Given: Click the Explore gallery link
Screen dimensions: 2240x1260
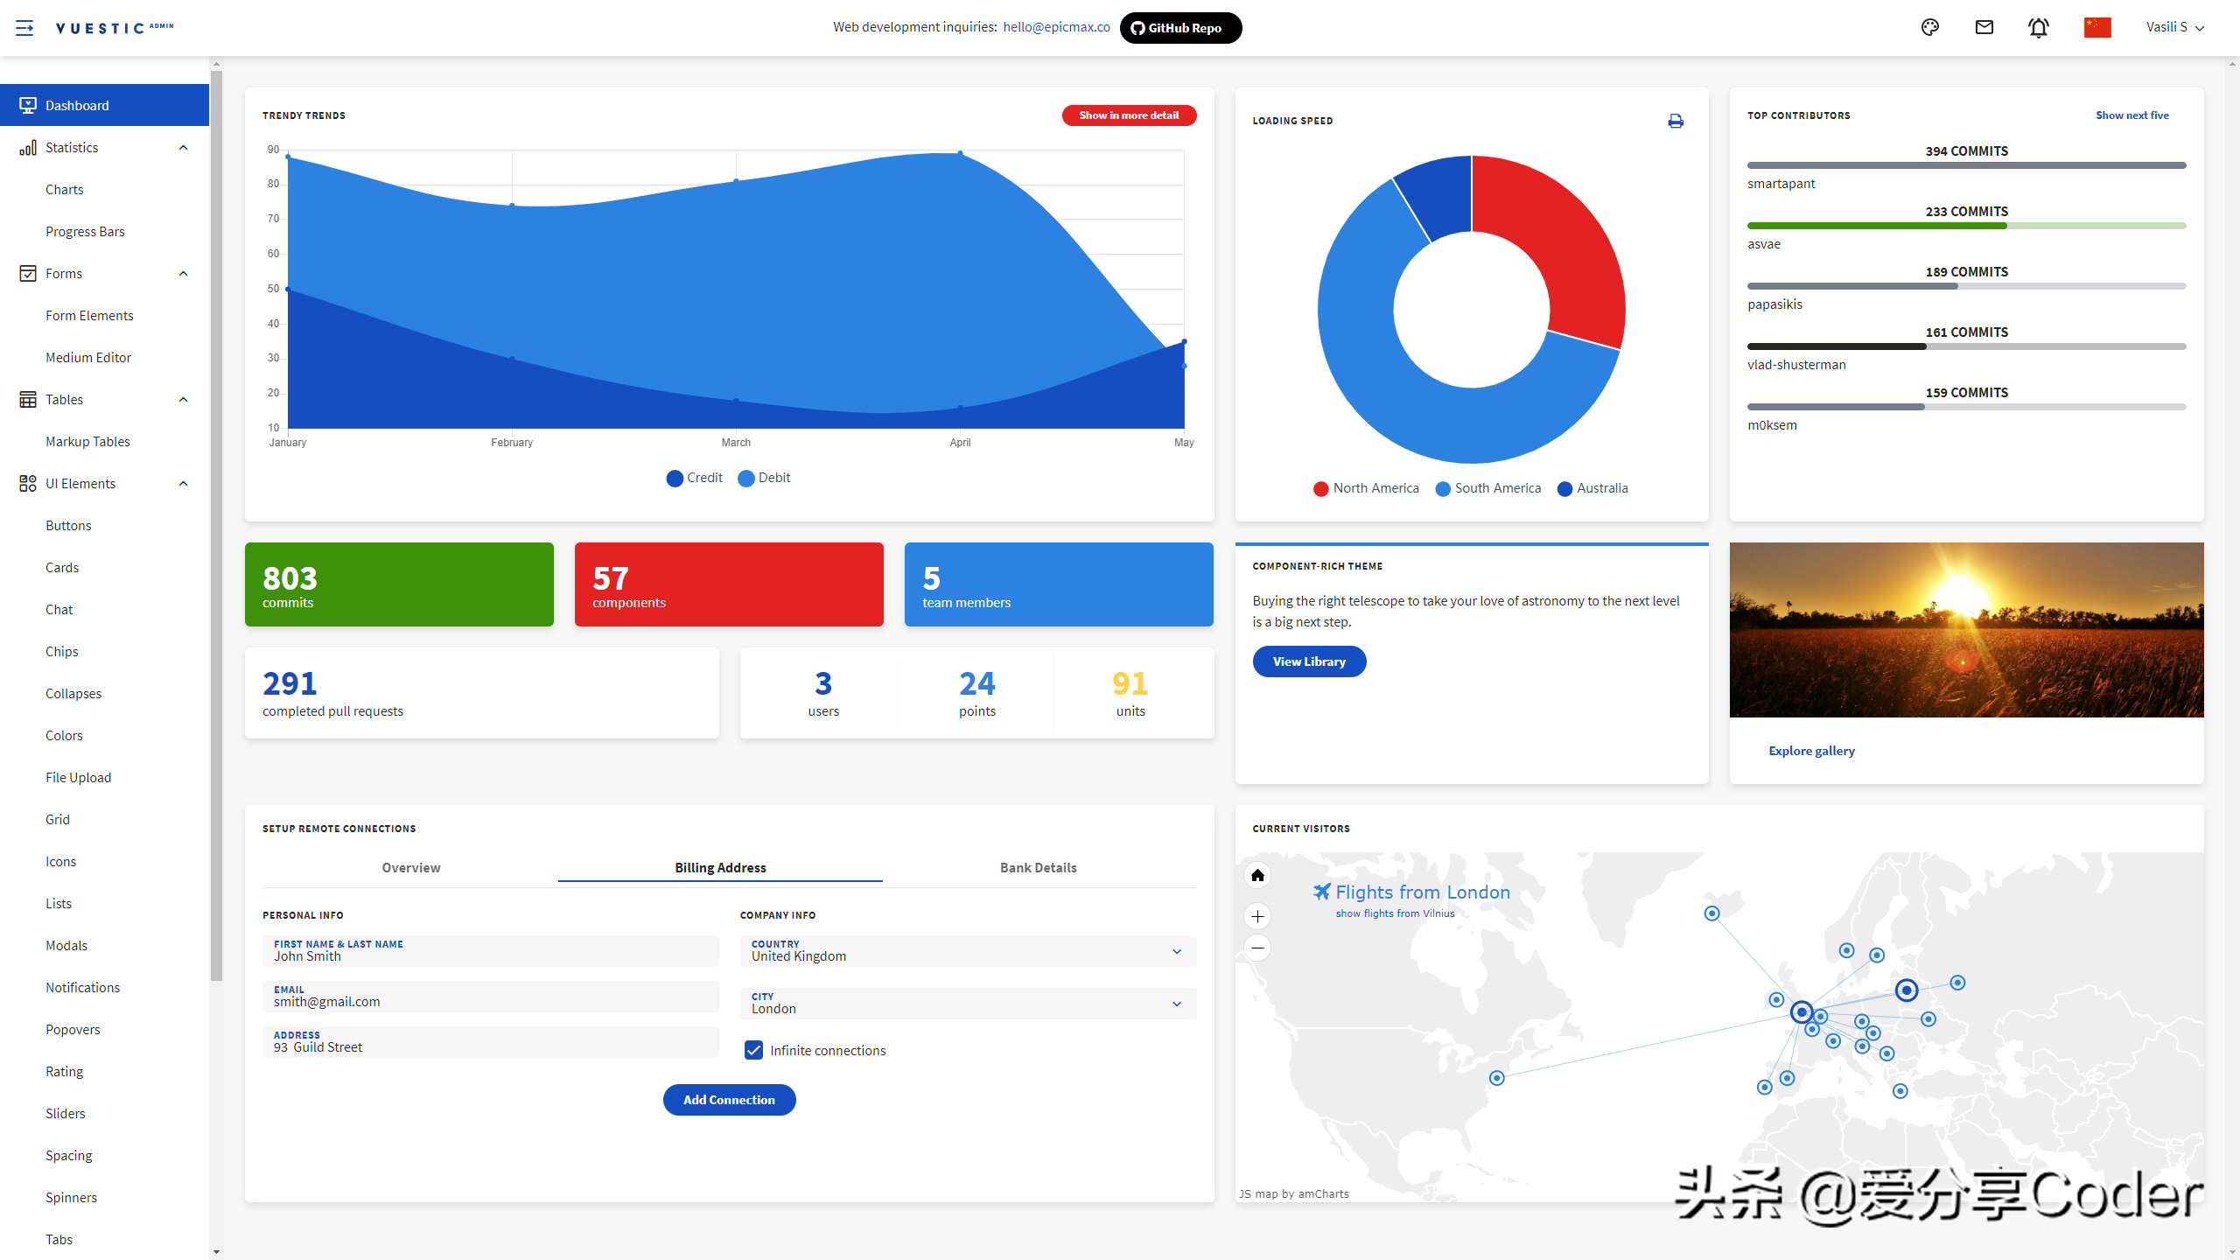Looking at the screenshot, I should pos(1810,749).
